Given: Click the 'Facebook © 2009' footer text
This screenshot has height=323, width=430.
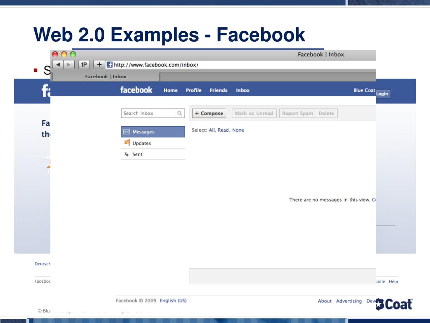Looking at the screenshot, I should [136, 300].
